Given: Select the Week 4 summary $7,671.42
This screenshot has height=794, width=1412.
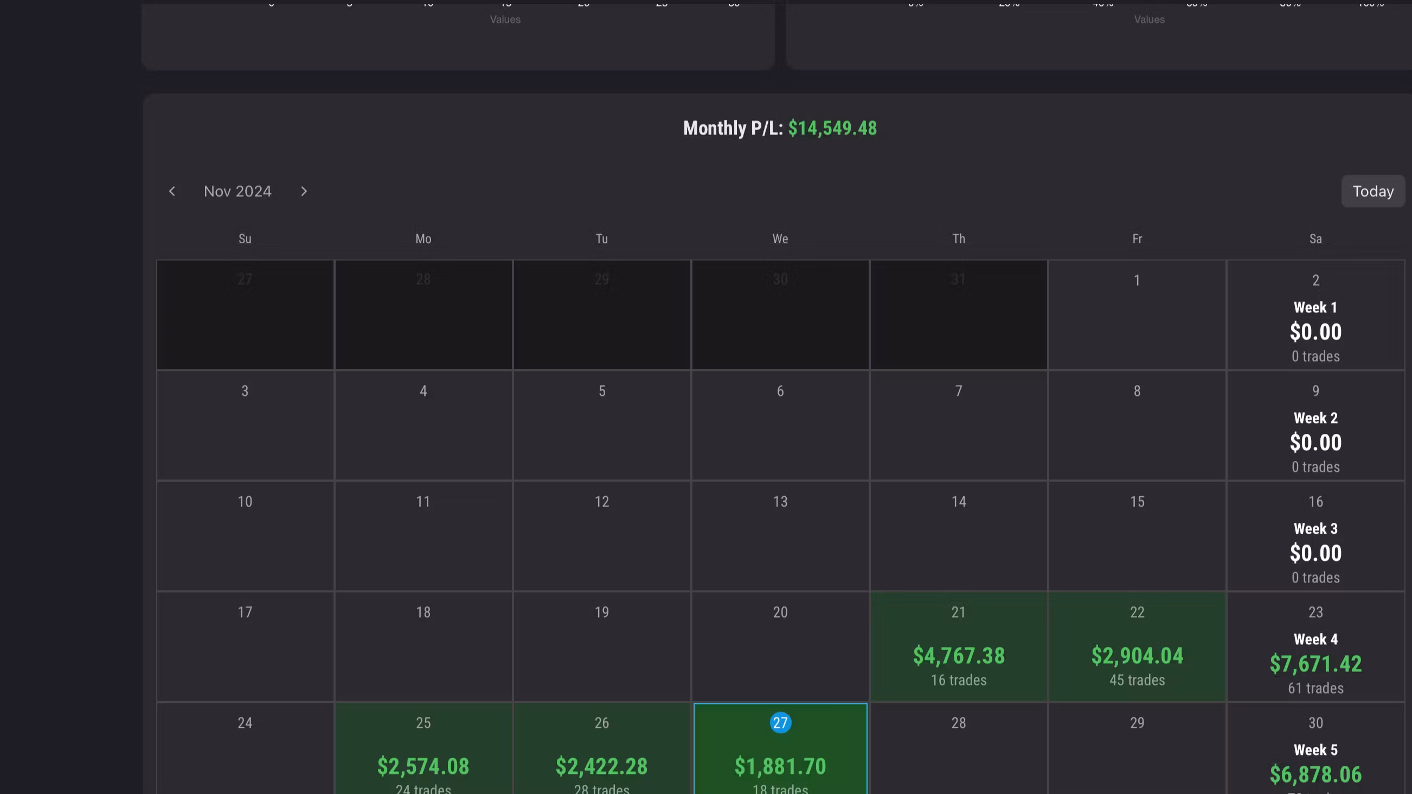Looking at the screenshot, I should point(1315,663).
